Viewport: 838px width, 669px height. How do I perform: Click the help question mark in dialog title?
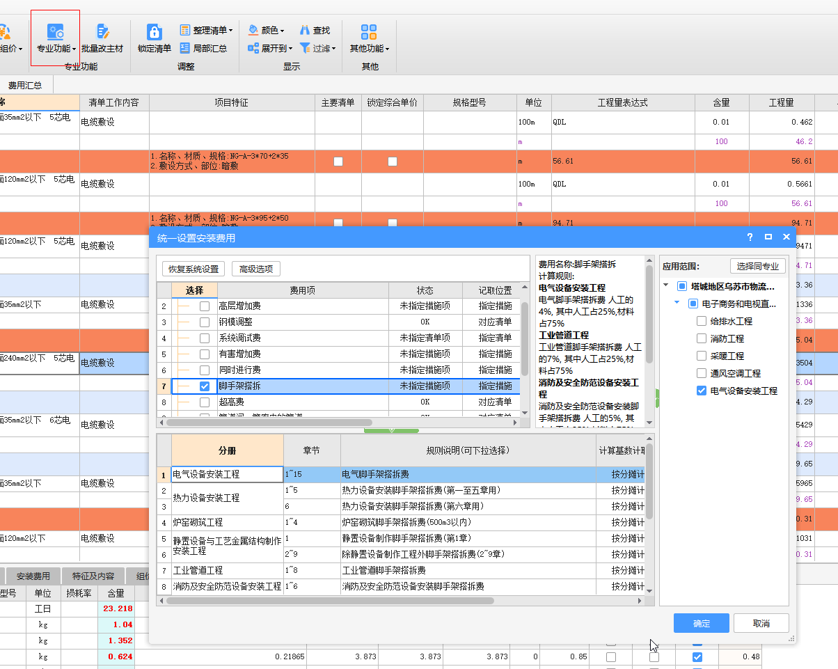[x=750, y=237]
